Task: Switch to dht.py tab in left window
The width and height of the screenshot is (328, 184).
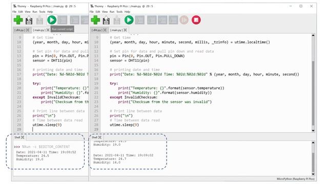Action: tap(19, 30)
